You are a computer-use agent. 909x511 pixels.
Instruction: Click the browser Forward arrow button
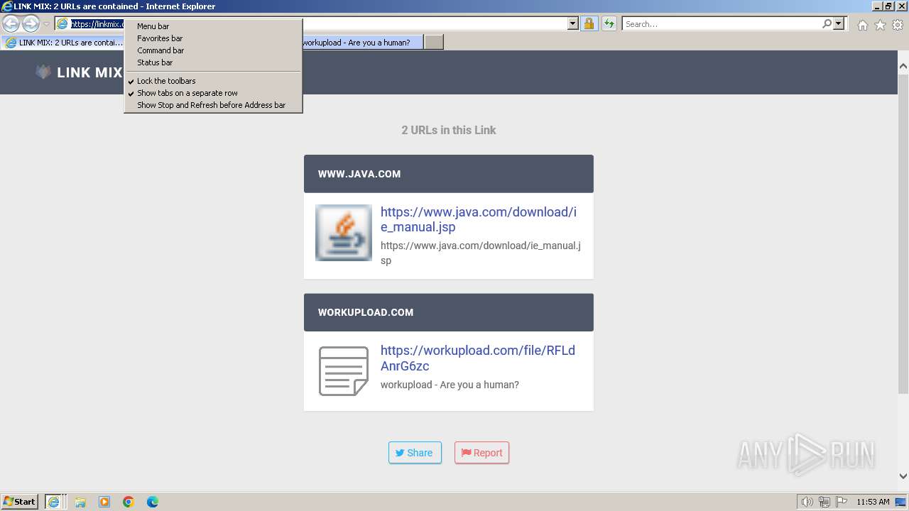click(31, 24)
